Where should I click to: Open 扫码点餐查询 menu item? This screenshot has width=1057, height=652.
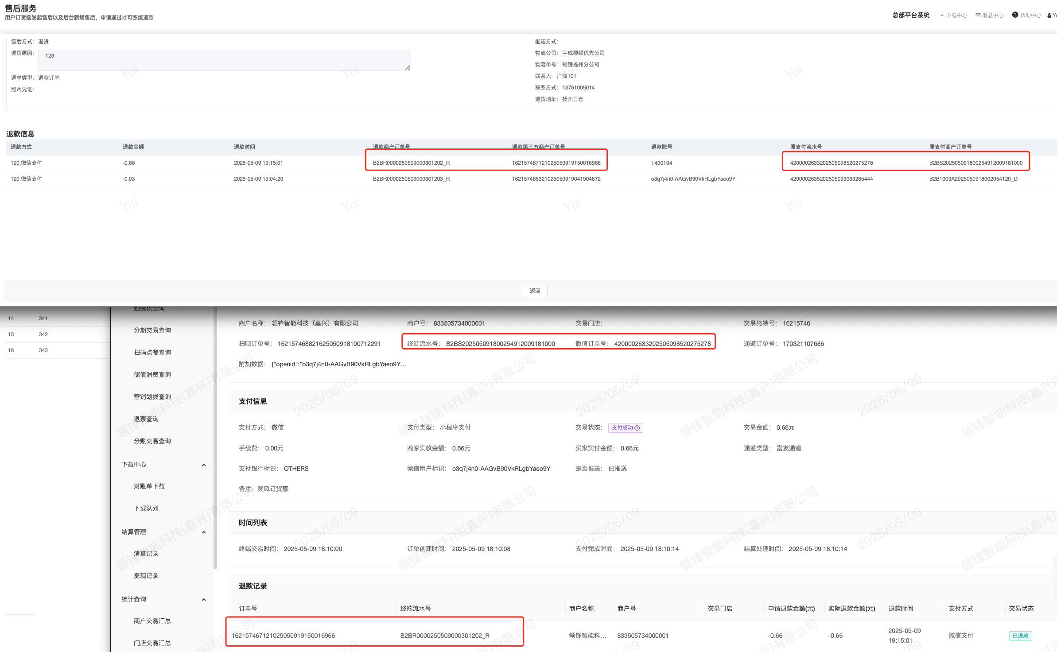pos(152,353)
